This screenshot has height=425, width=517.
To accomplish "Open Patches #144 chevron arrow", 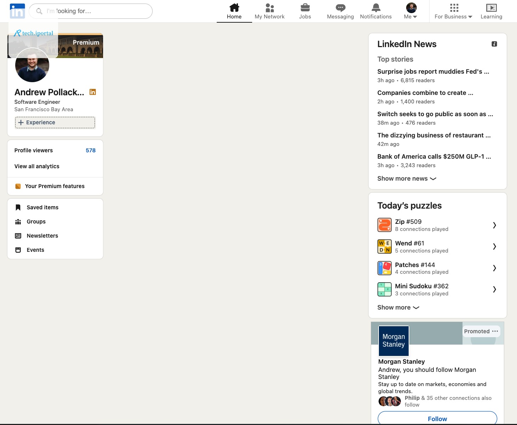I will tap(495, 268).
